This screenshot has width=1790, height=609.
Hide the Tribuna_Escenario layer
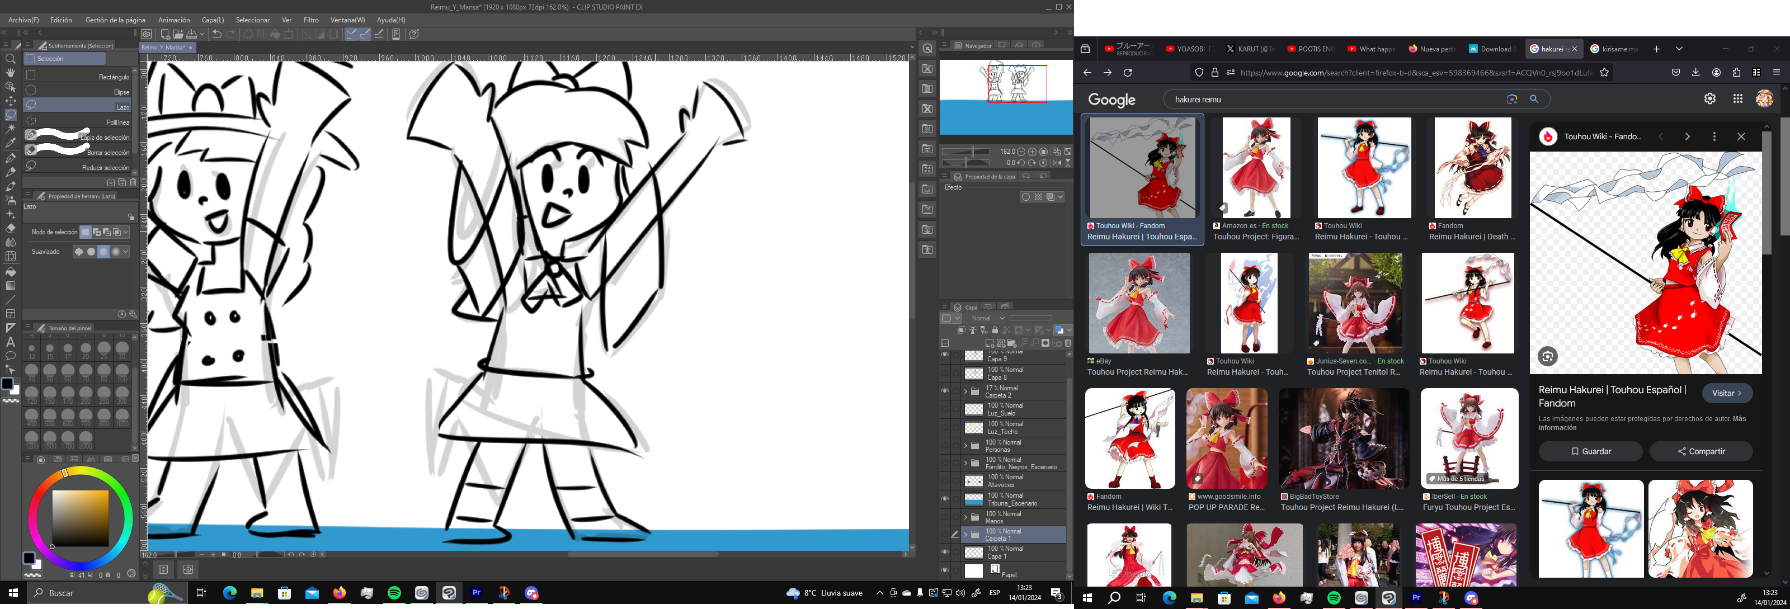pos(944,499)
